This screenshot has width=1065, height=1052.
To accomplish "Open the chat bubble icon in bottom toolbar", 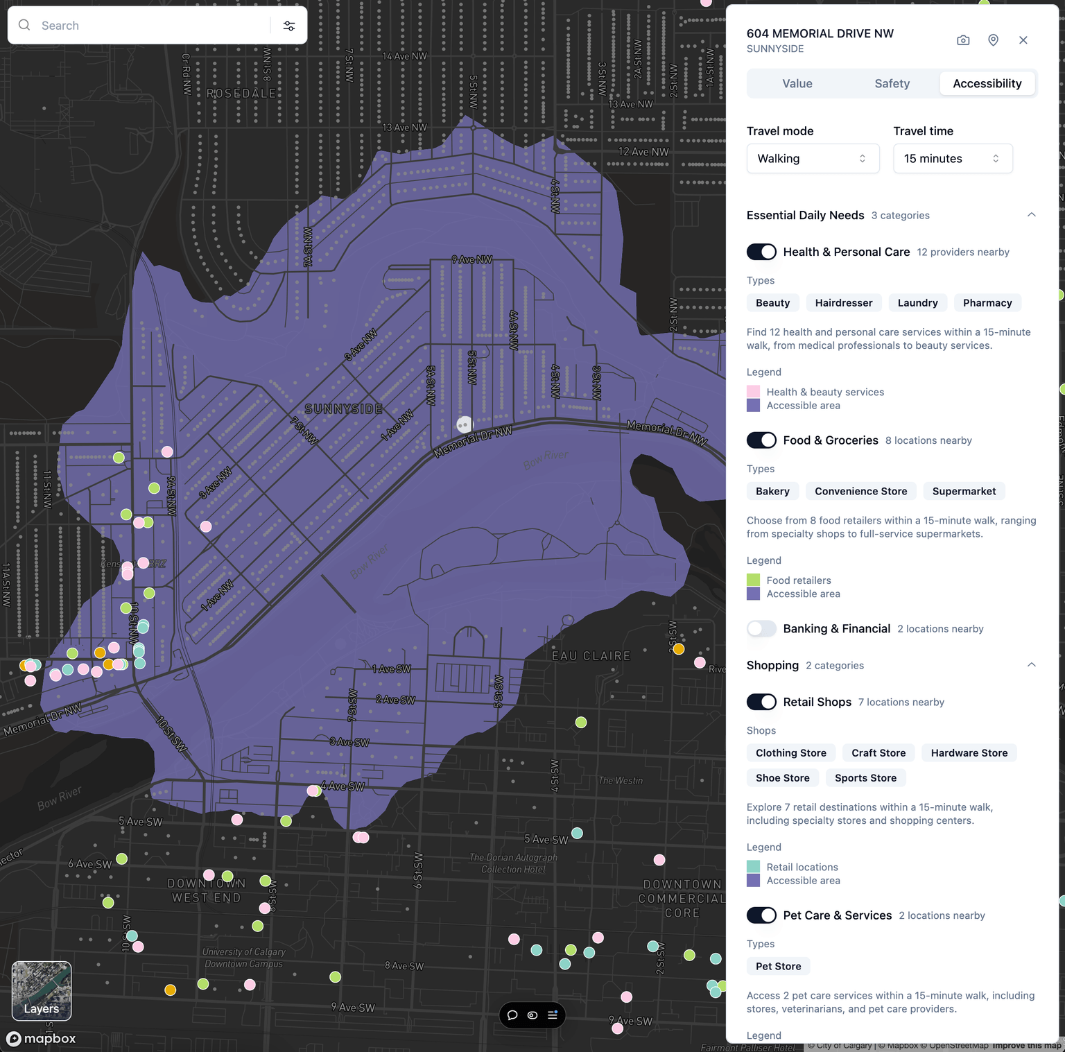I will coord(512,1015).
